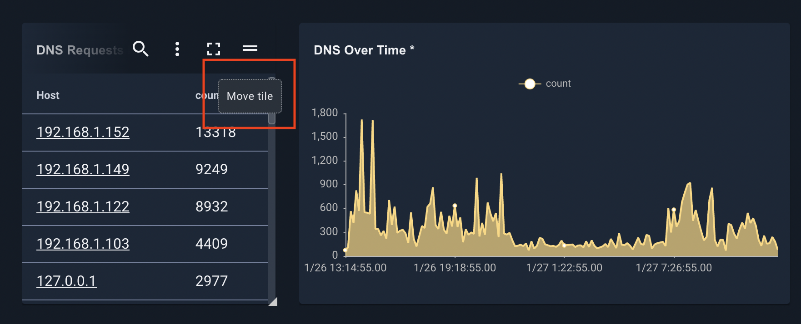The height and width of the screenshot is (324, 801).
Task: Grab the tile resize corner handle
Action: tap(273, 302)
